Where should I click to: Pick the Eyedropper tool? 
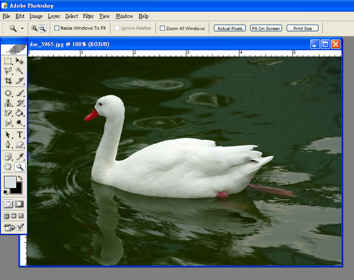click(20, 157)
